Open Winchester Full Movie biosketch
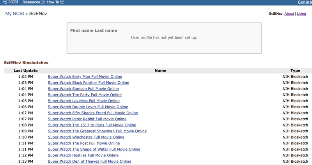 (x=86, y=137)
